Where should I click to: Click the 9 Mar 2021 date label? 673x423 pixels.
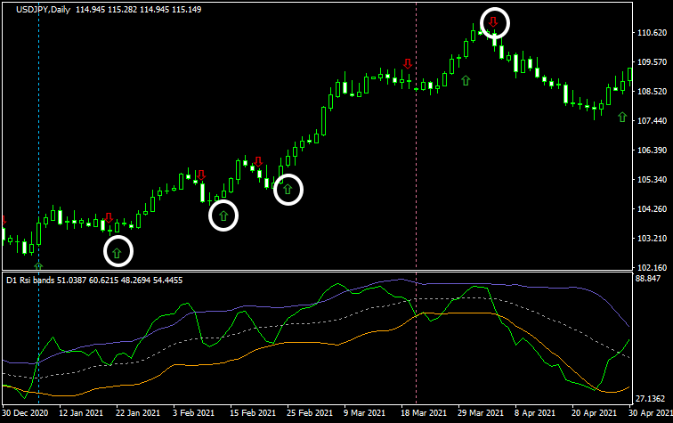(364, 412)
